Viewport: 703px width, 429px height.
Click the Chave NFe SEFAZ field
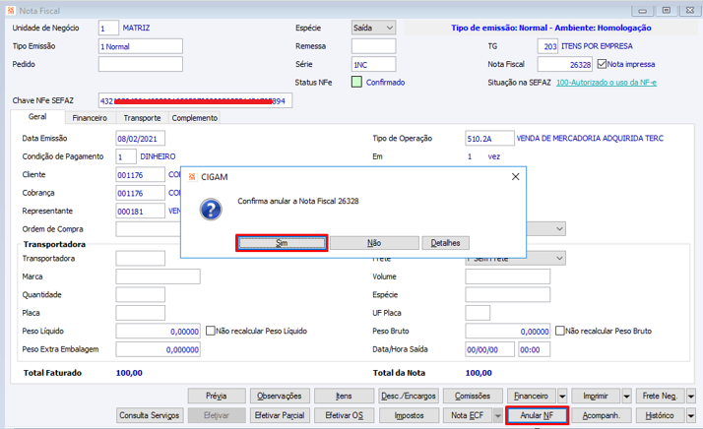click(x=195, y=101)
